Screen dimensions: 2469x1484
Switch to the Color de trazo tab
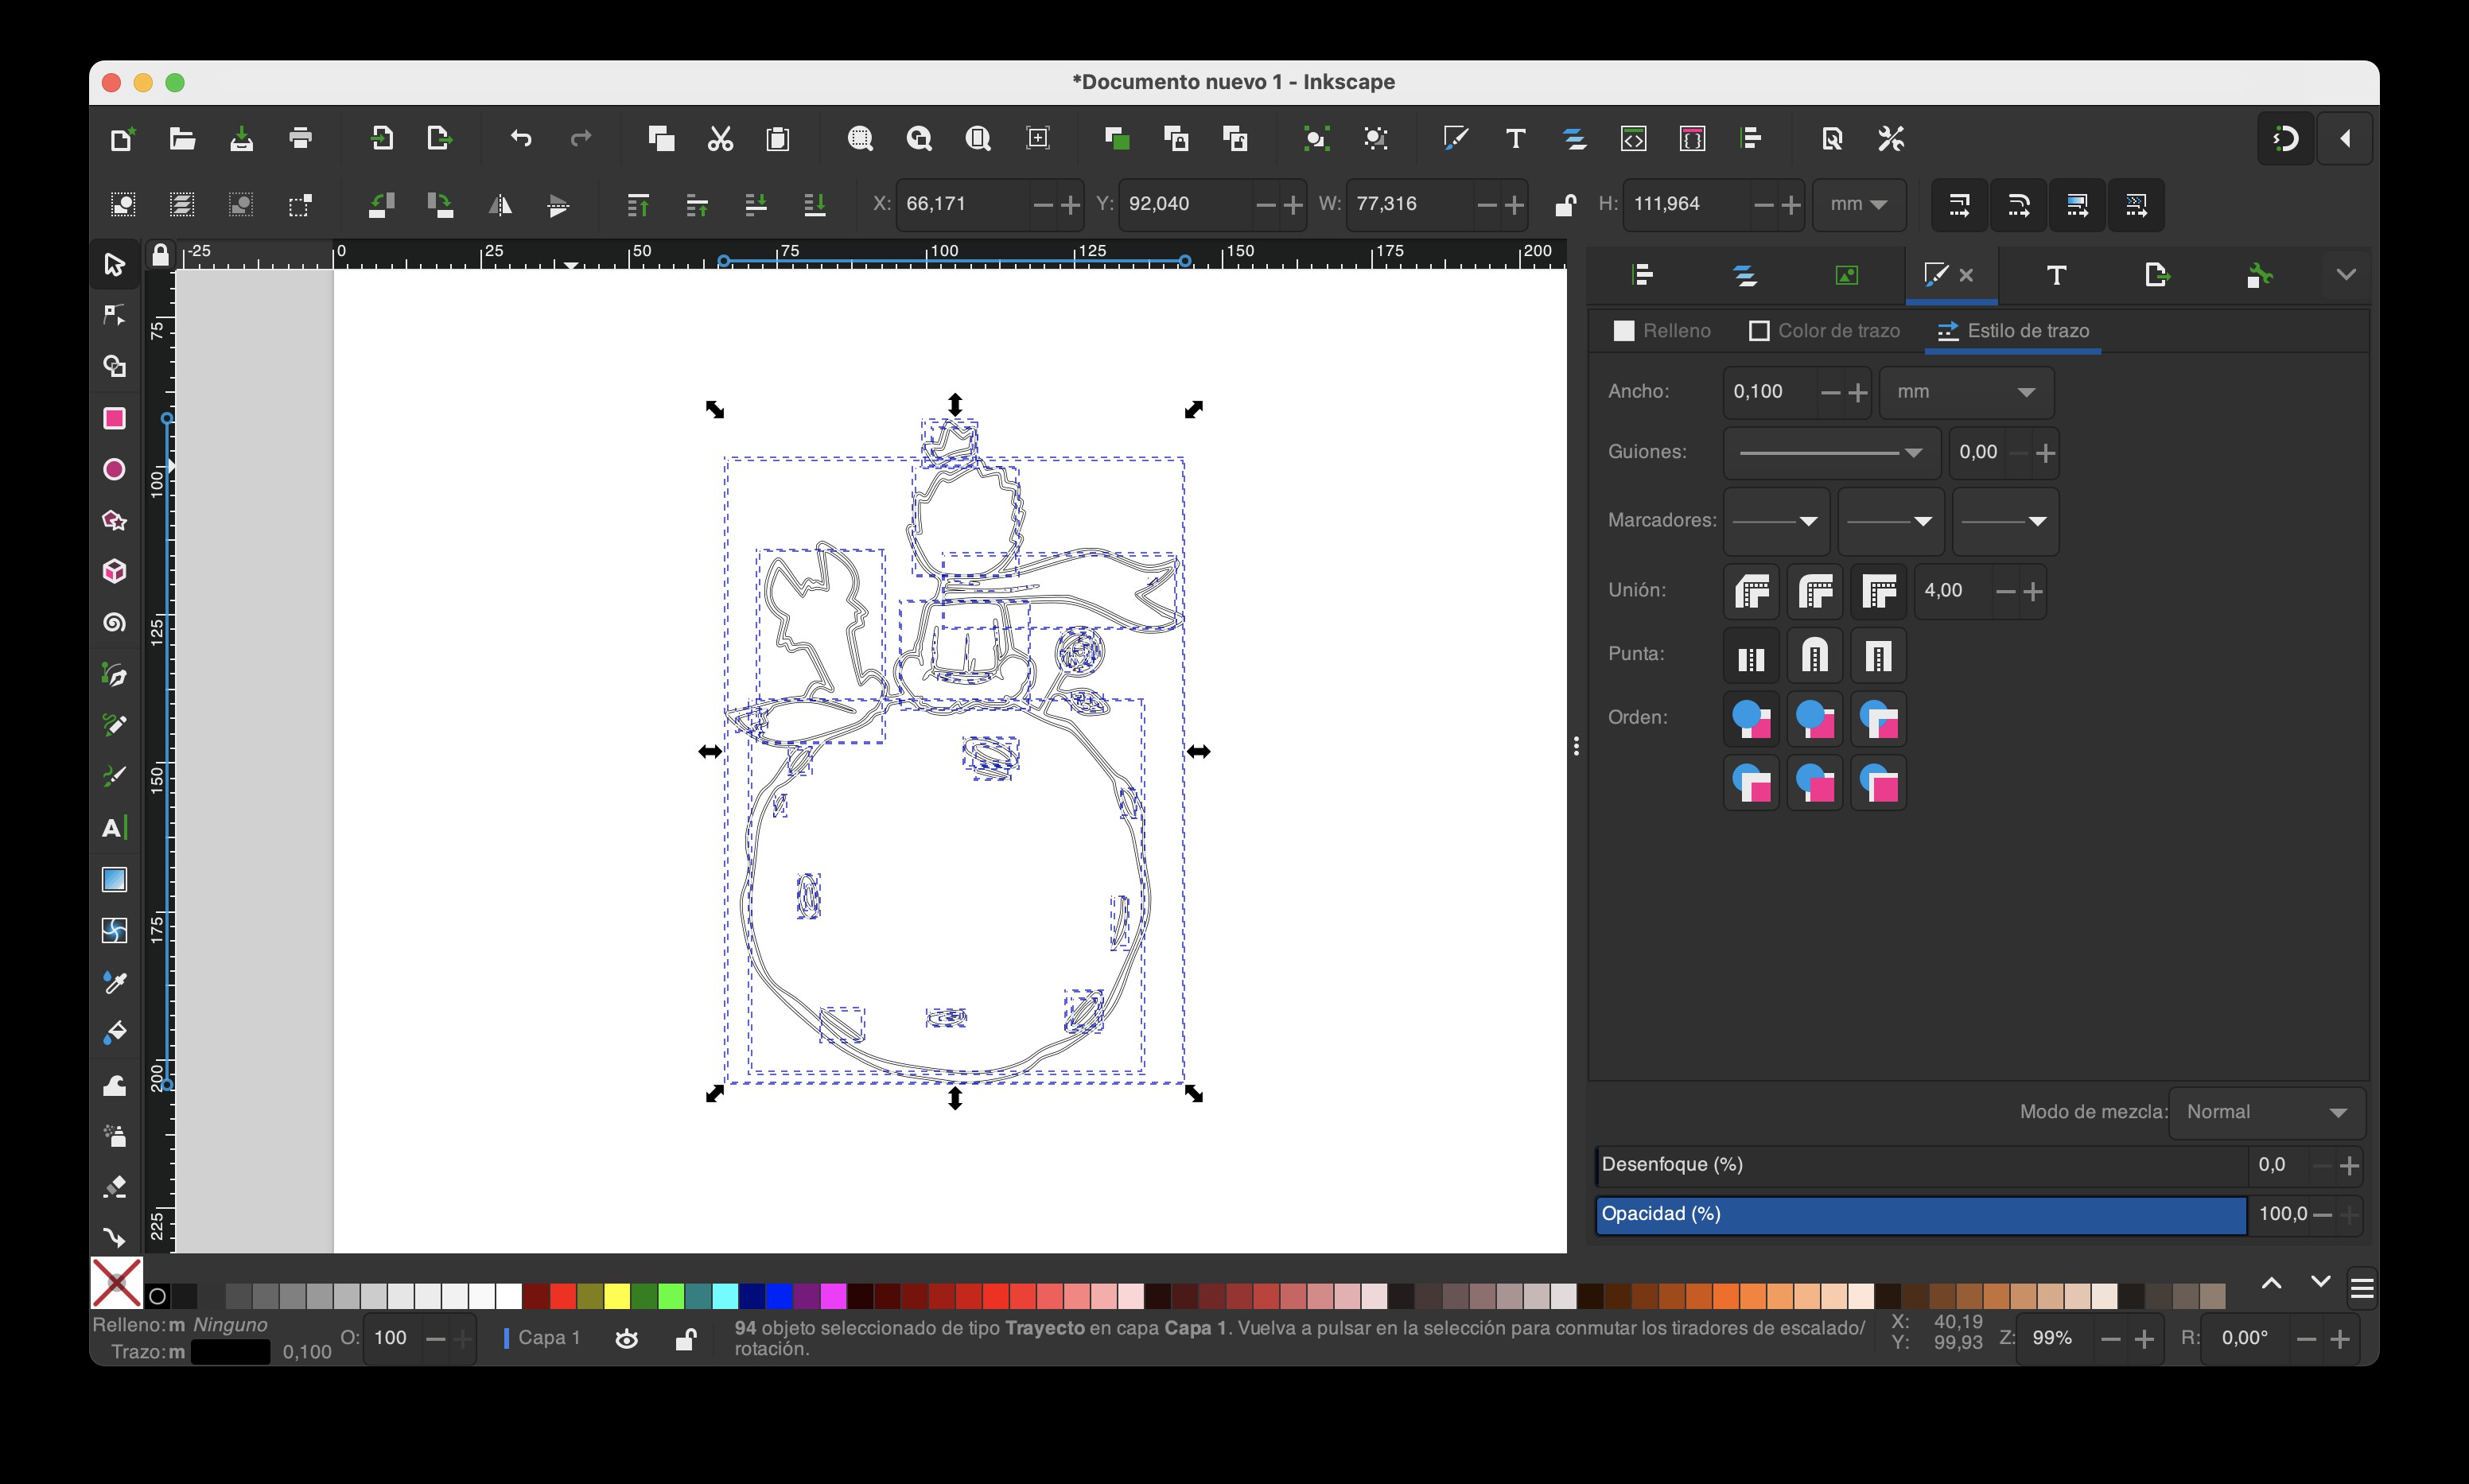(x=1825, y=331)
